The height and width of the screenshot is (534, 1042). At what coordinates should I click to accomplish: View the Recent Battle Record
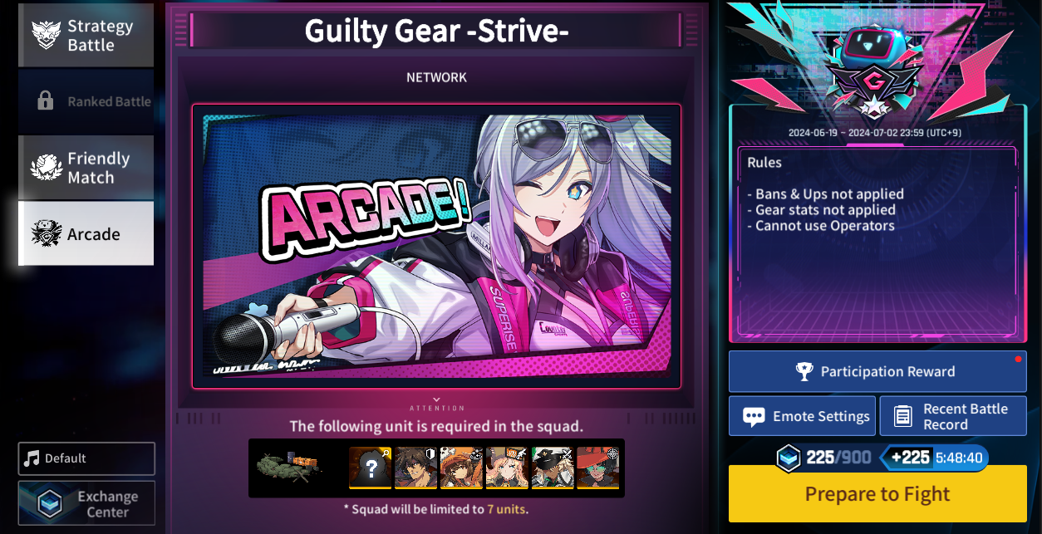953,416
